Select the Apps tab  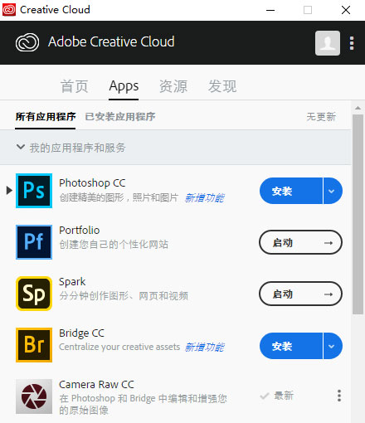pyautogui.click(x=124, y=86)
